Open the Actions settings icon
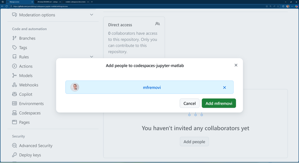 pos(15,66)
